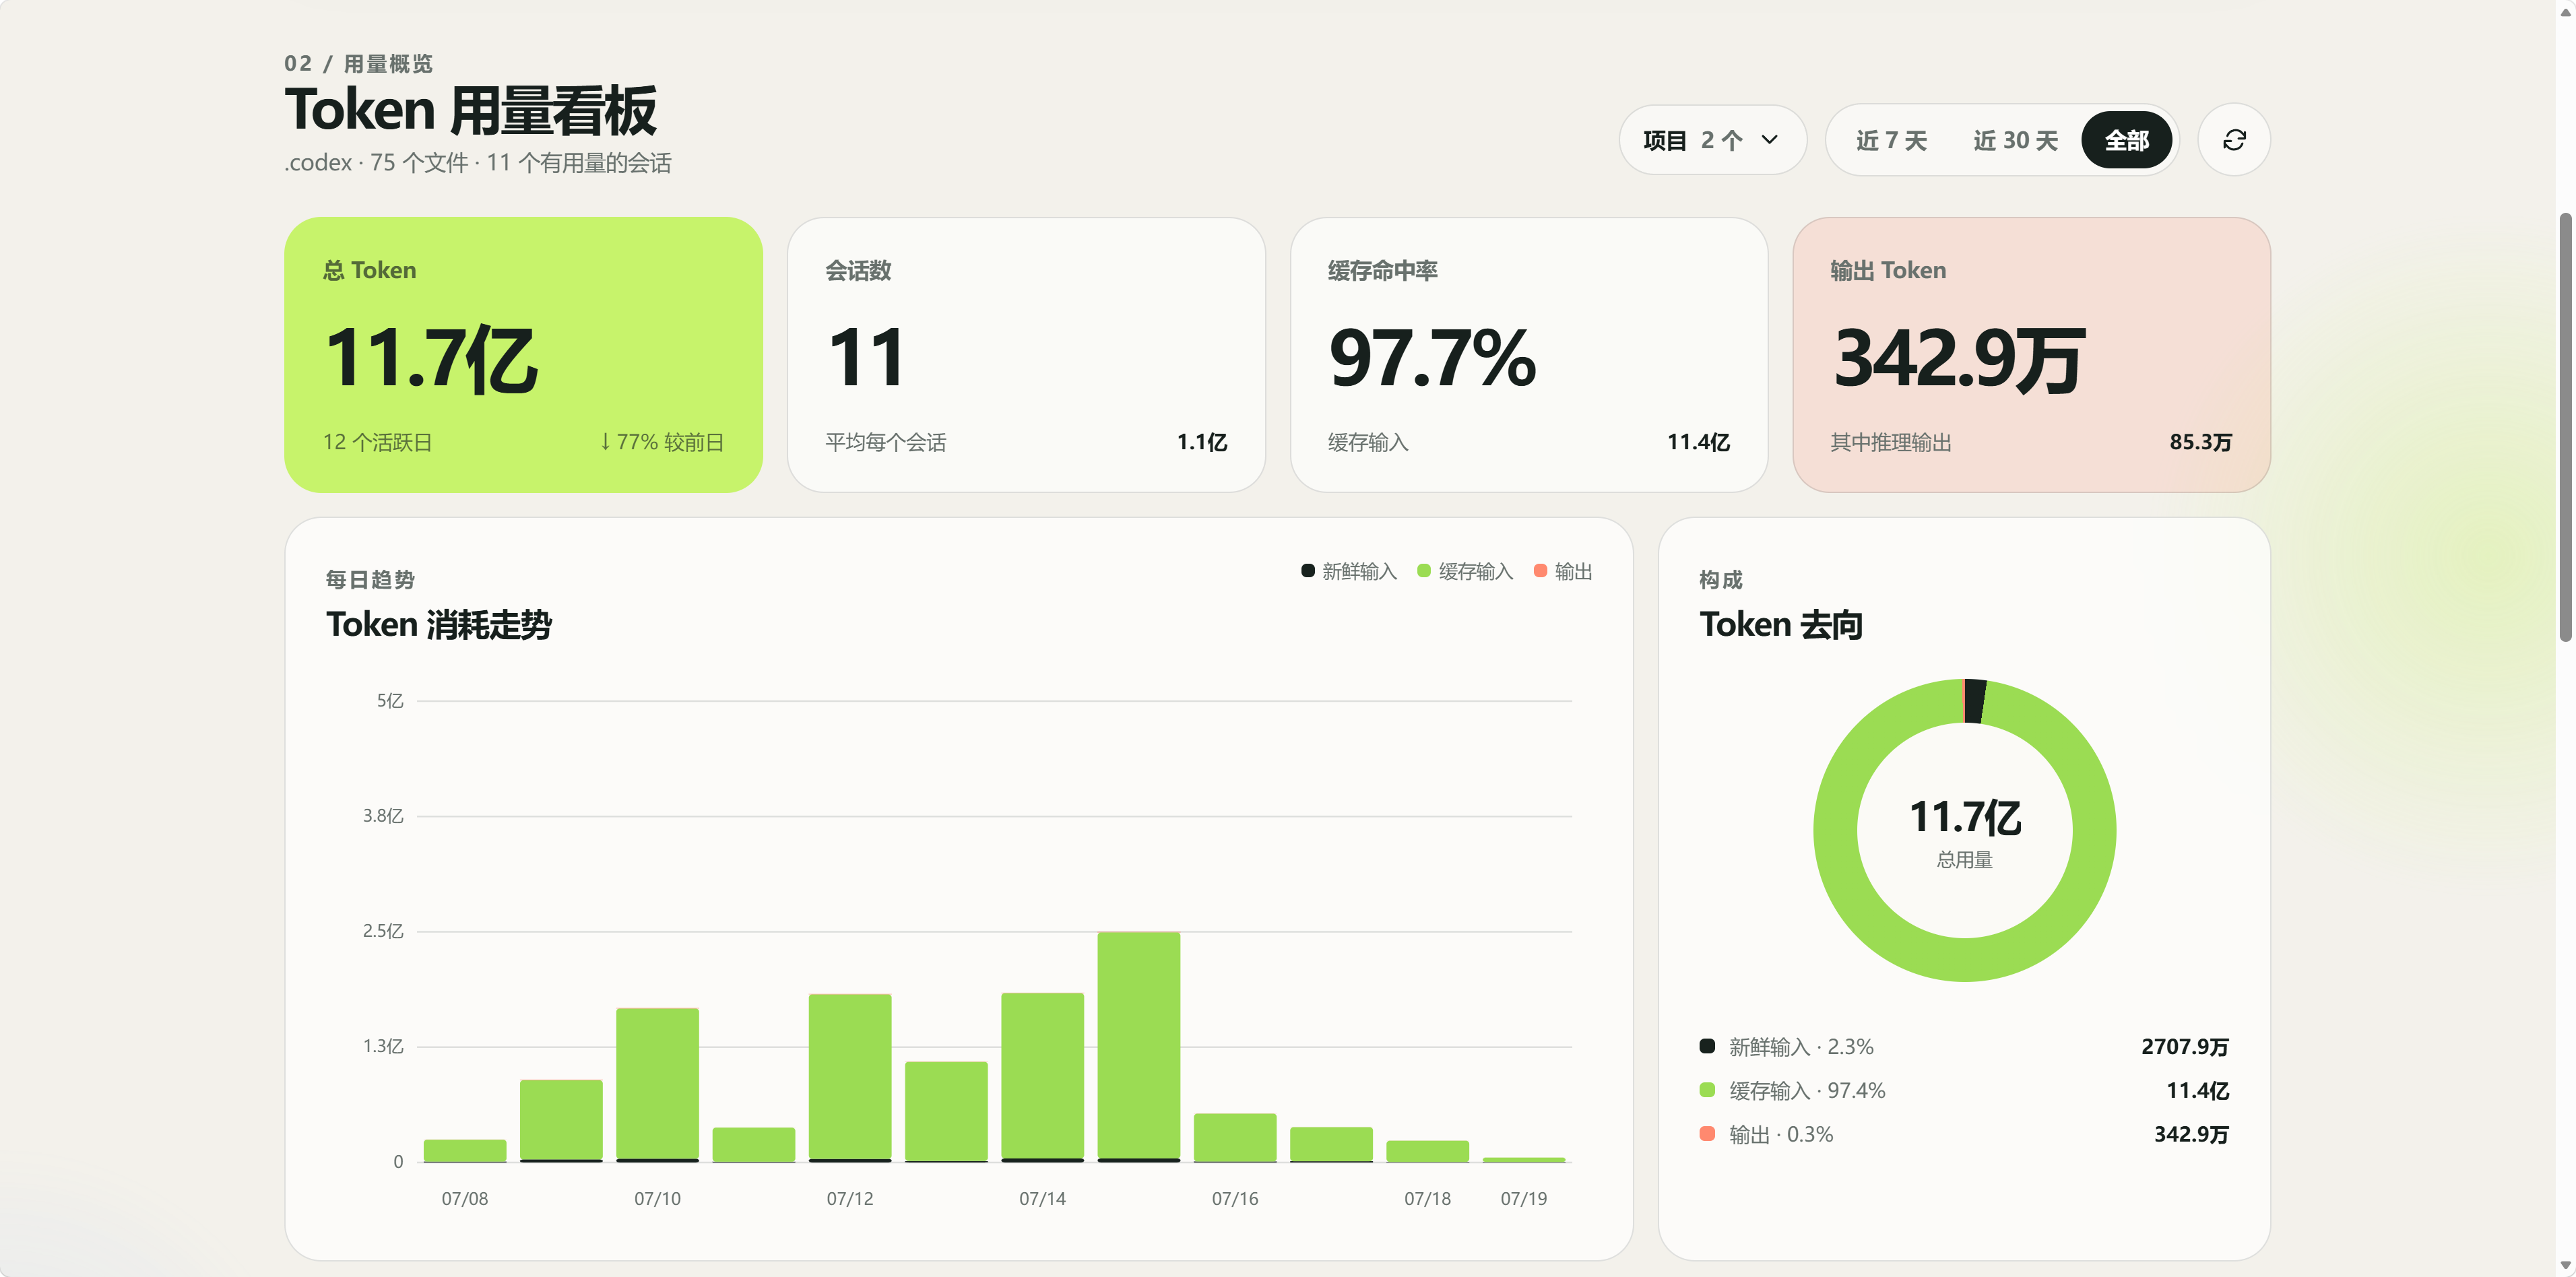Screen dimensions: 2576x1277
Task: Click the scrollbar down arrow
Action: (2566, 1267)
